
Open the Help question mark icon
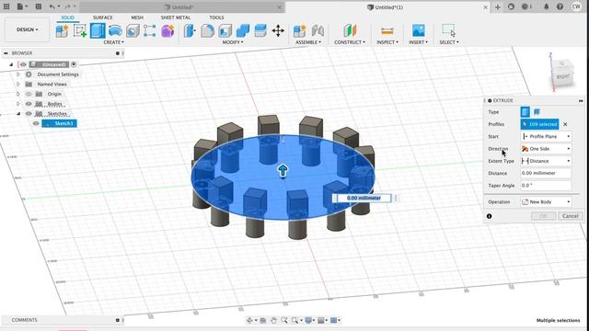click(560, 6)
